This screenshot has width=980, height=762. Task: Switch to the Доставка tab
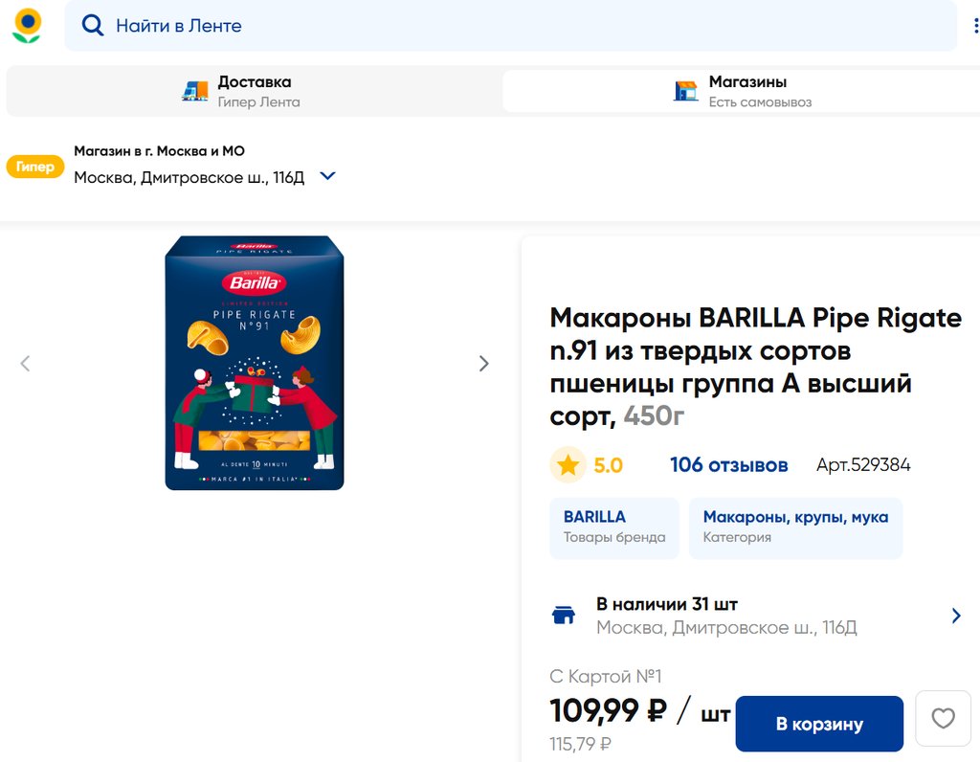point(253,91)
